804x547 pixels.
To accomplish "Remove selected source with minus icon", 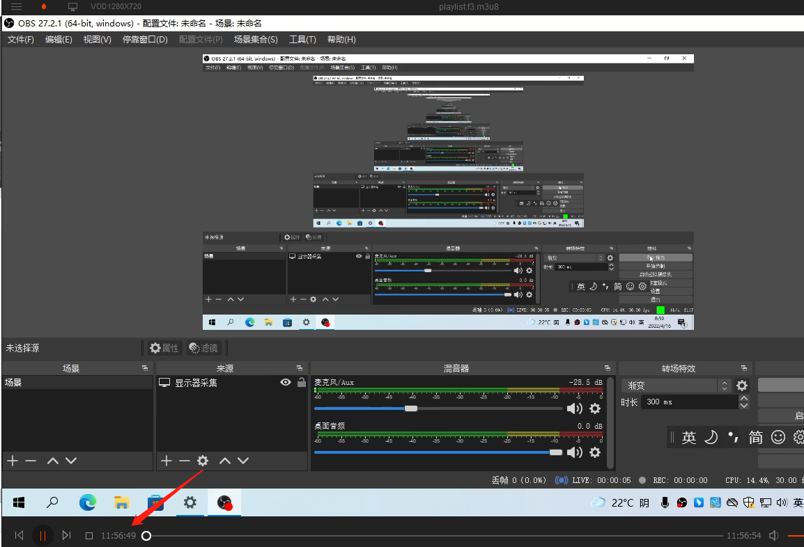I will point(184,461).
